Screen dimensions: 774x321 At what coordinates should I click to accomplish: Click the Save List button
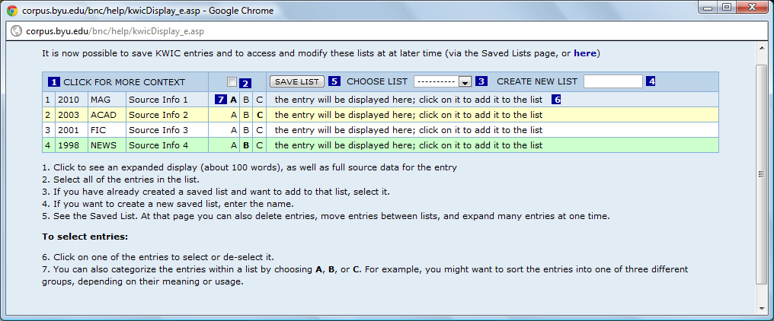299,81
